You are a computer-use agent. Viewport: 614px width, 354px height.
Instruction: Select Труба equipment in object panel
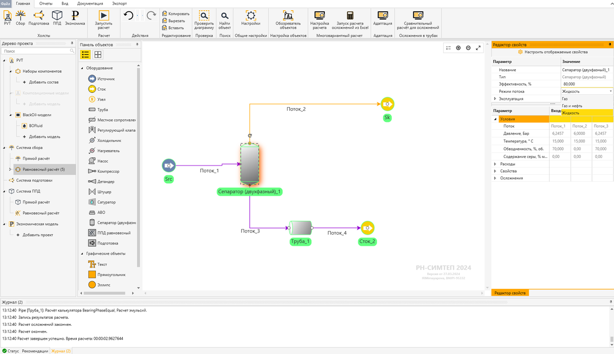click(x=98, y=110)
